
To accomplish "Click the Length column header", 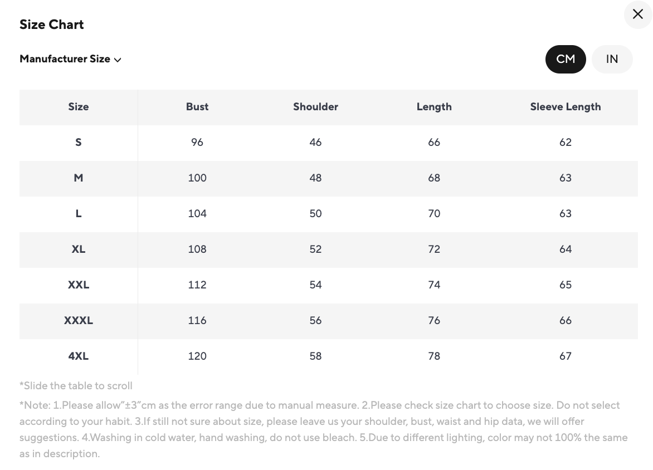I will pos(434,107).
